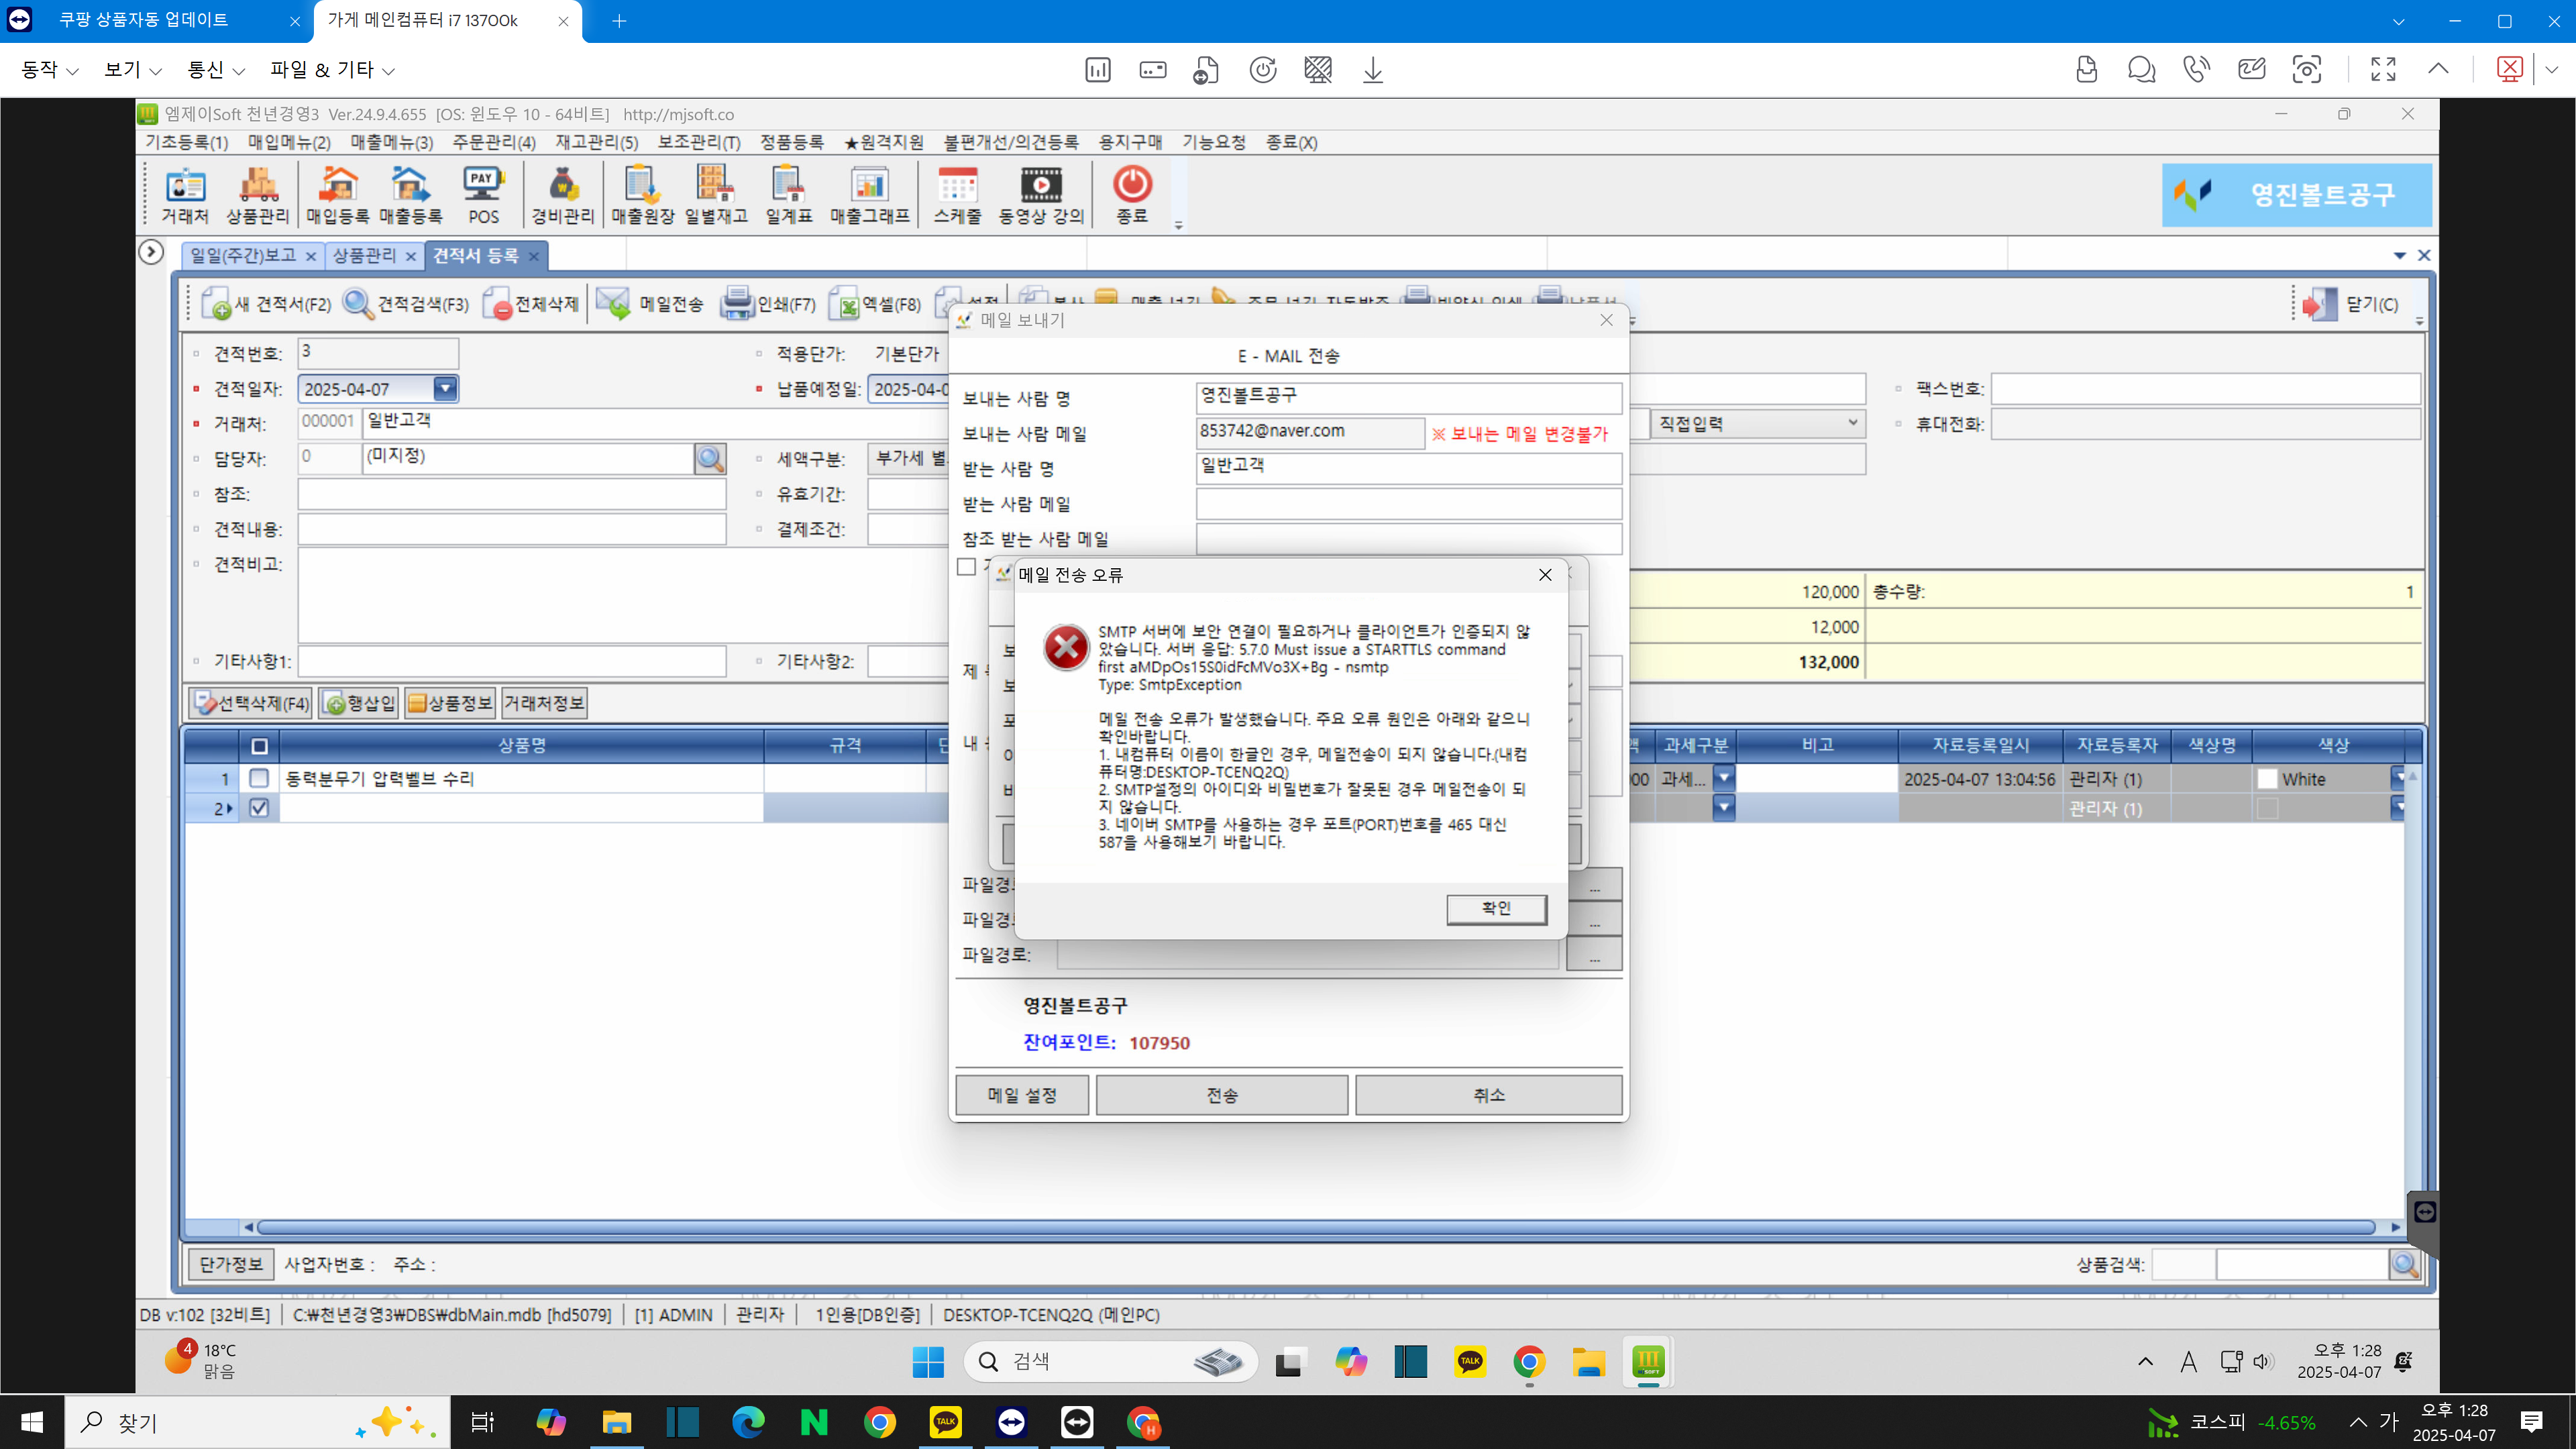Viewport: 2576px width, 1449px height.
Task: Toggle the select-all checkbox in grid header
Action: (259, 746)
